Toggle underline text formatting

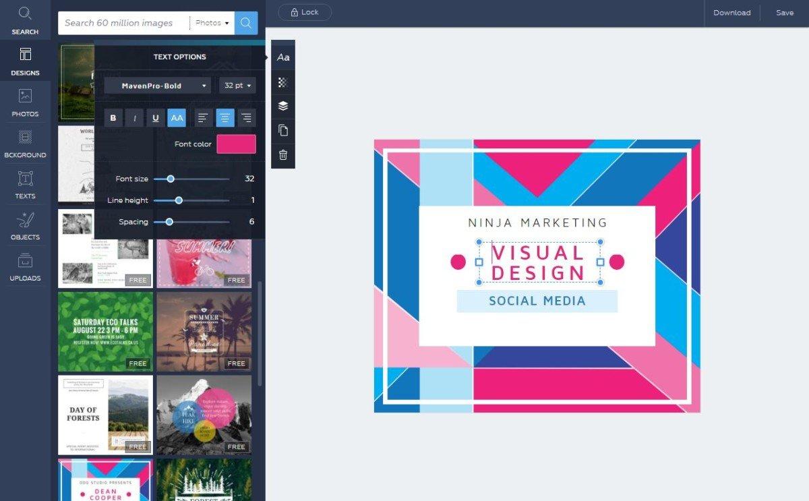point(156,118)
